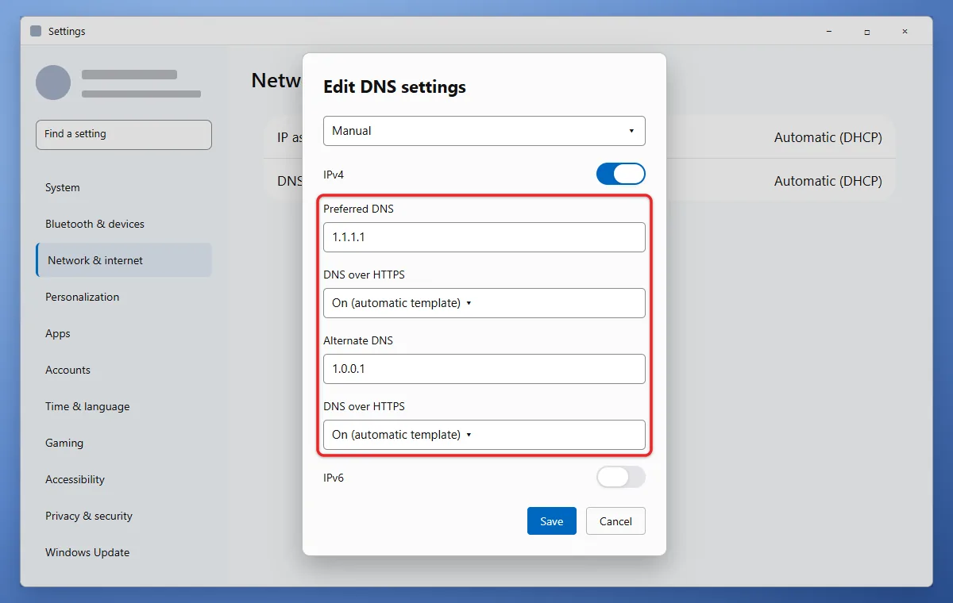Maximize the Settings window
953x603 pixels.
pos(867,32)
